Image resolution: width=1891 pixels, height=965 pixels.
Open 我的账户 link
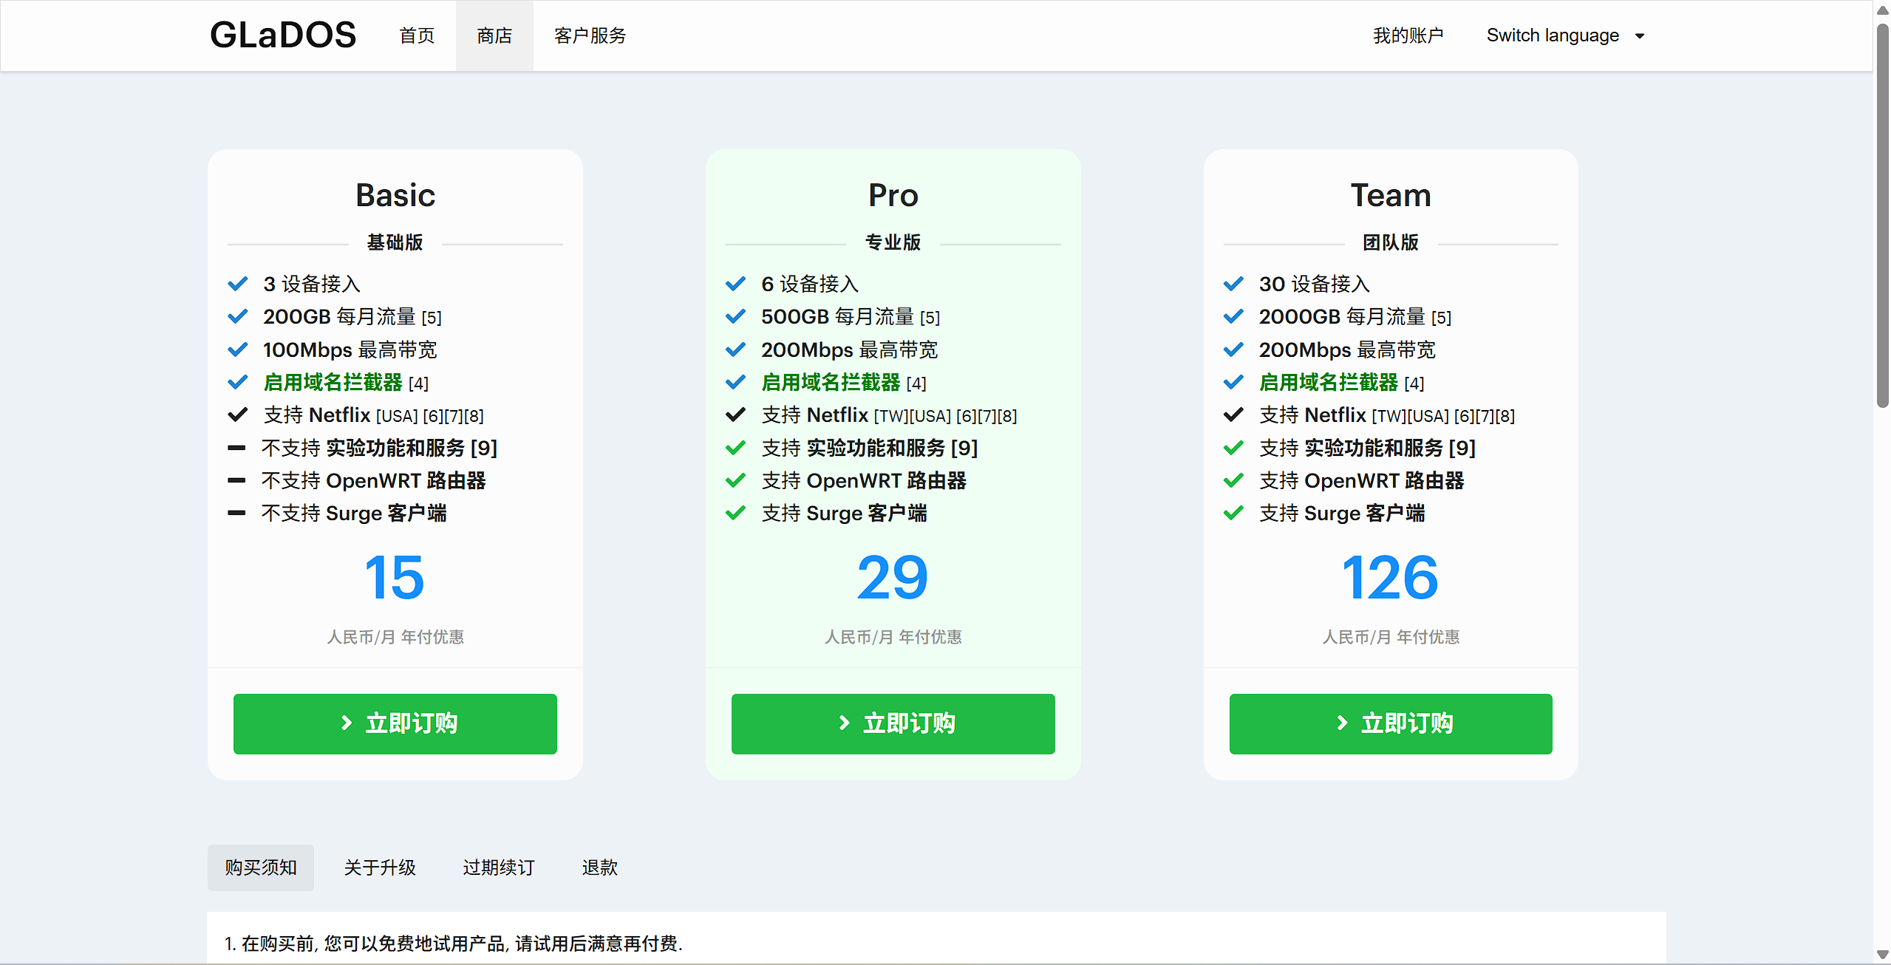tap(1408, 35)
